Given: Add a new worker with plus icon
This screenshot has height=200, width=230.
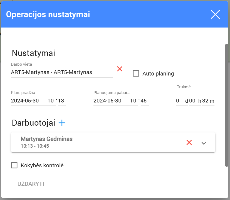Looking at the screenshot, I should [62, 123].
